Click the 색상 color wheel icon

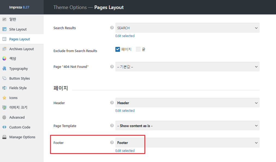[4, 58]
